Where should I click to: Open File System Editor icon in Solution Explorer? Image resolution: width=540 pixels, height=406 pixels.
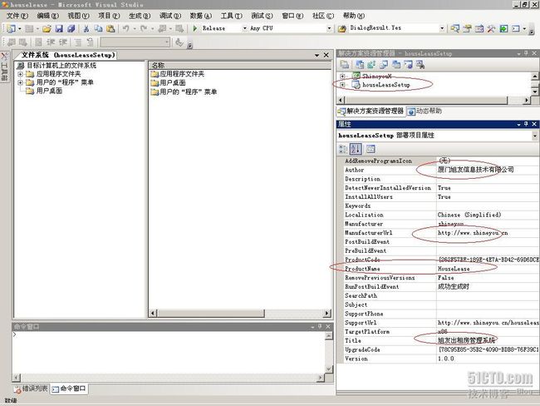(361, 64)
